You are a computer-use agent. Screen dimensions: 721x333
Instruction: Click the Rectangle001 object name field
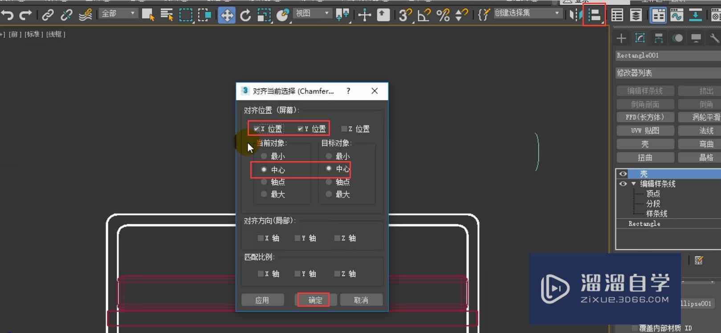(x=668, y=56)
